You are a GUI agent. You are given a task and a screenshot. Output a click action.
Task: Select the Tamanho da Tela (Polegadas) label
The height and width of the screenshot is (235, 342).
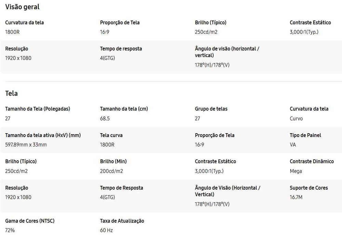tap(38, 109)
